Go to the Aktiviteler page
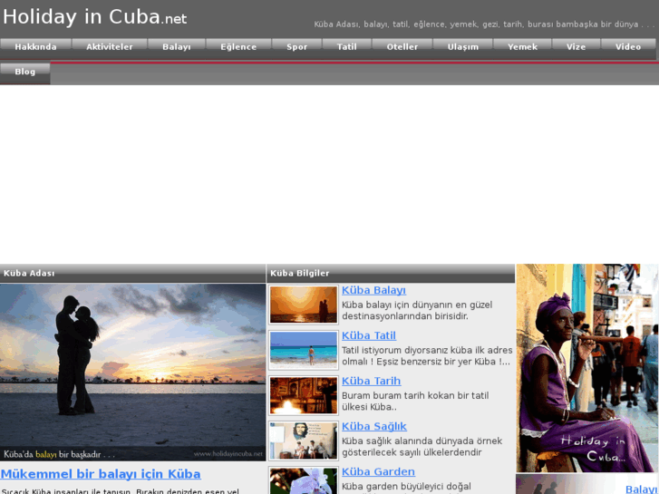The width and height of the screenshot is (659, 494). [x=110, y=46]
